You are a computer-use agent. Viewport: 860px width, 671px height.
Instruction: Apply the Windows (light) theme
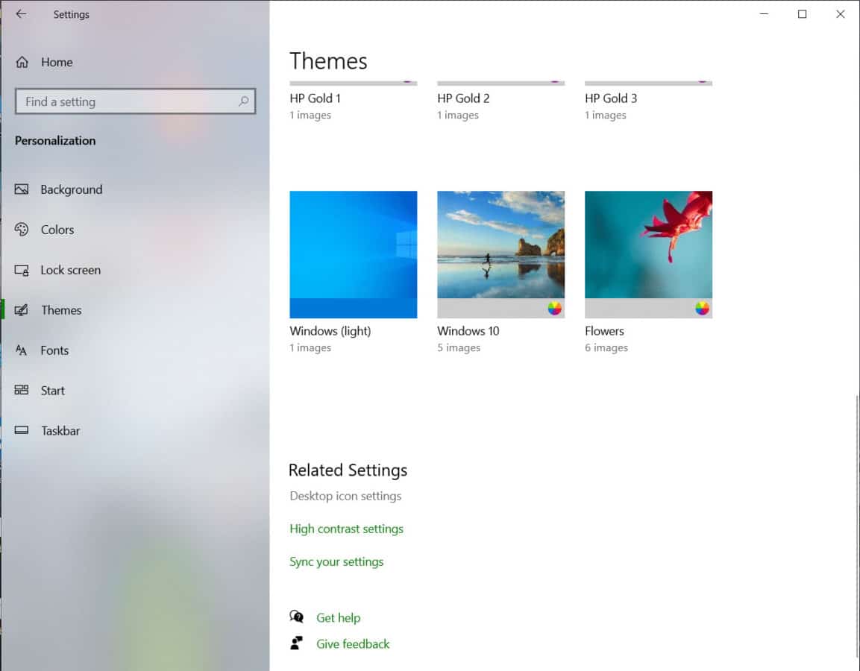tap(353, 254)
